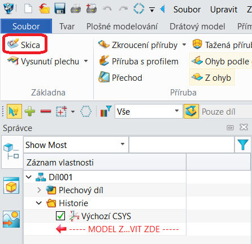Open selection box dropdown arrow
252x244 pixels.
click(x=73, y=111)
